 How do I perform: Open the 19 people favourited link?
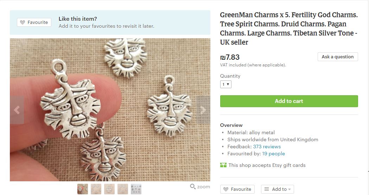click(273, 154)
